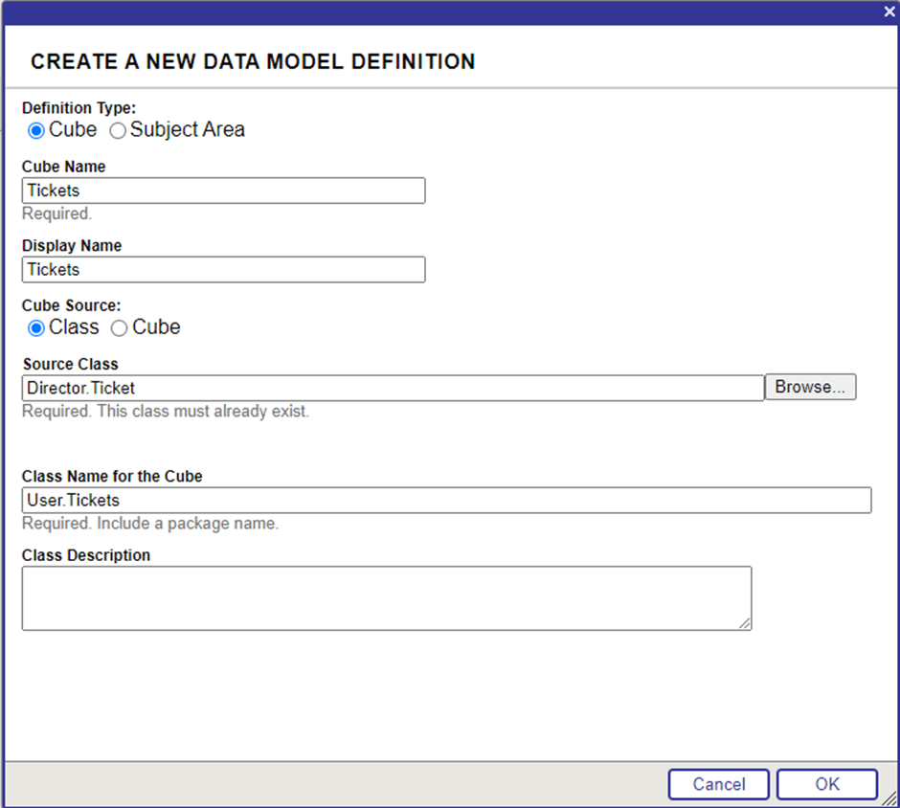Choose the Subject Area definition type
This screenshot has height=808, width=900.
pos(118,130)
